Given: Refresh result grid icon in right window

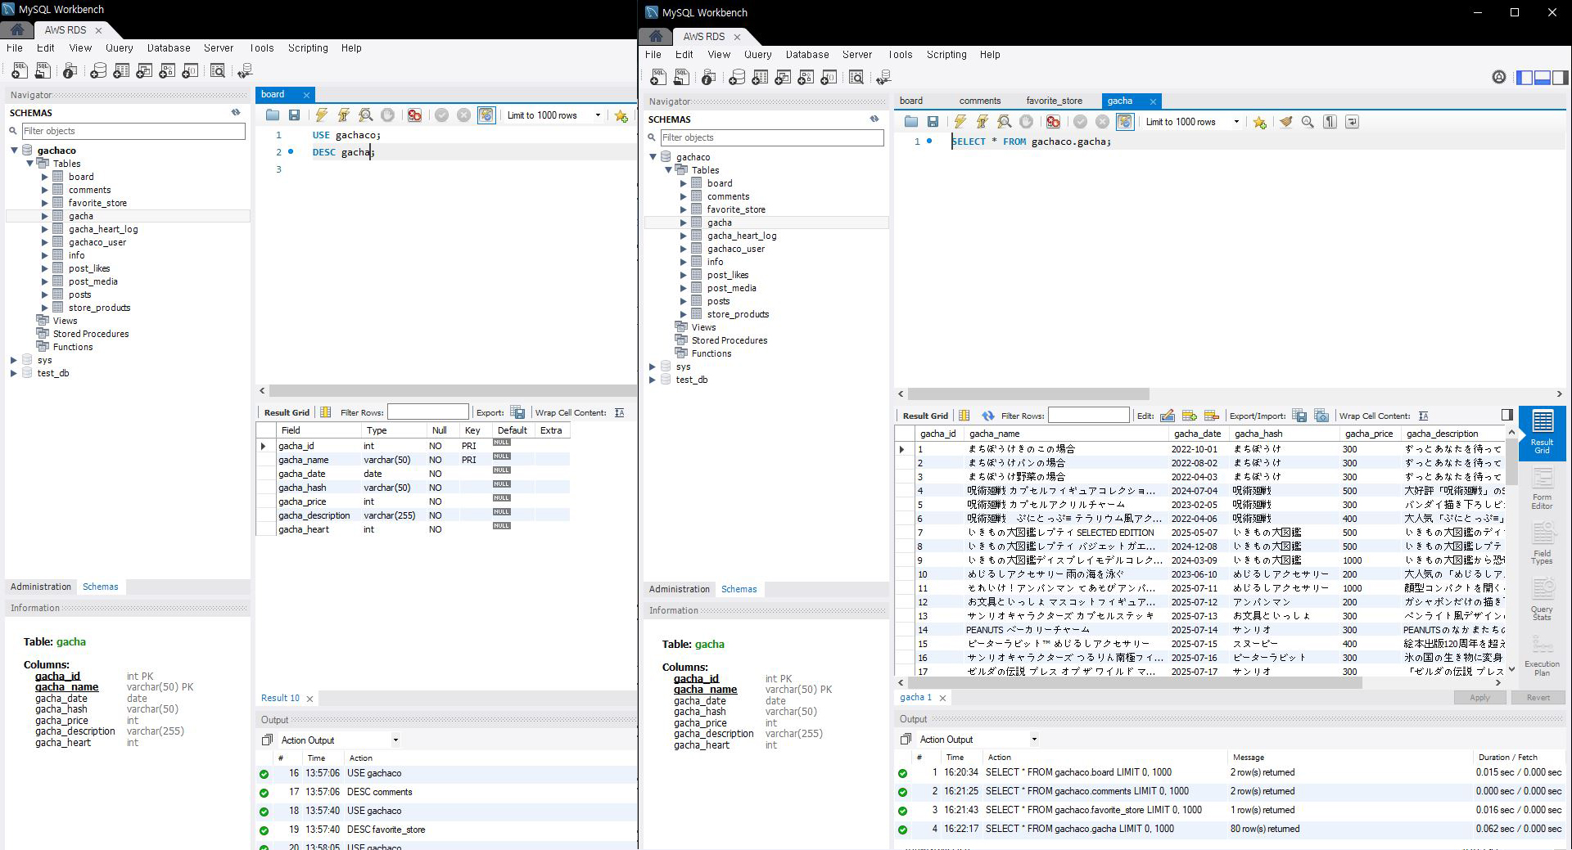Looking at the screenshot, I should pyautogui.click(x=988, y=416).
